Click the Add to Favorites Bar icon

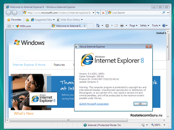coord(27,20)
